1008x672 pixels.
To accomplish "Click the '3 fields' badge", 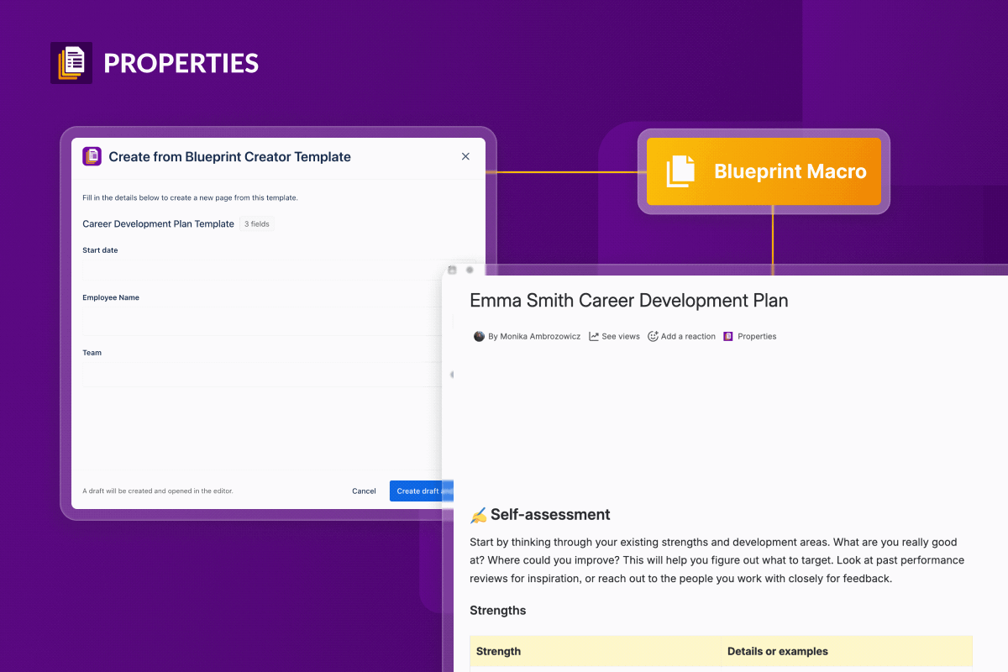I will click(x=257, y=224).
